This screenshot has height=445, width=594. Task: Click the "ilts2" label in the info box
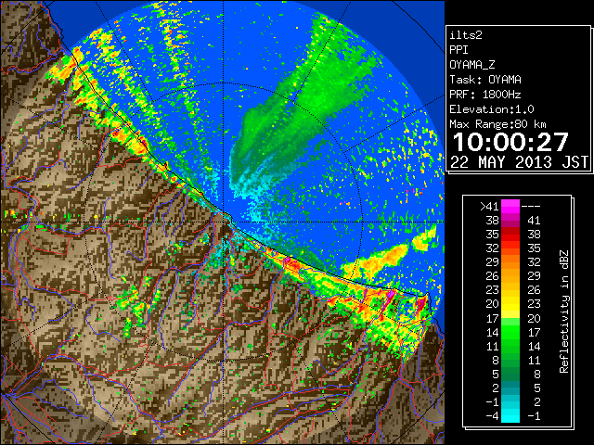click(466, 35)
